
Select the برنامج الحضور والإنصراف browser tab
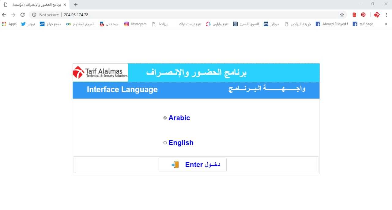[35, 5]
